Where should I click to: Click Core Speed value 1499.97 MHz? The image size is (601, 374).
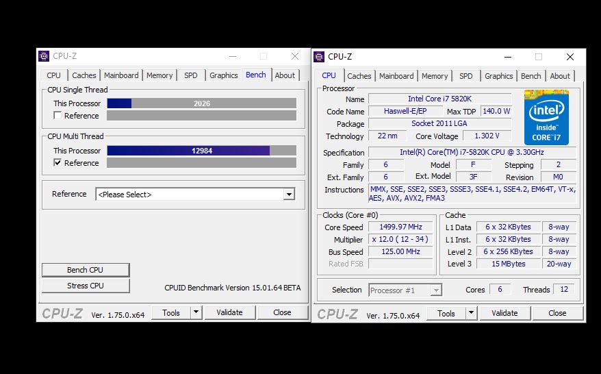click(x=400, y=227)
